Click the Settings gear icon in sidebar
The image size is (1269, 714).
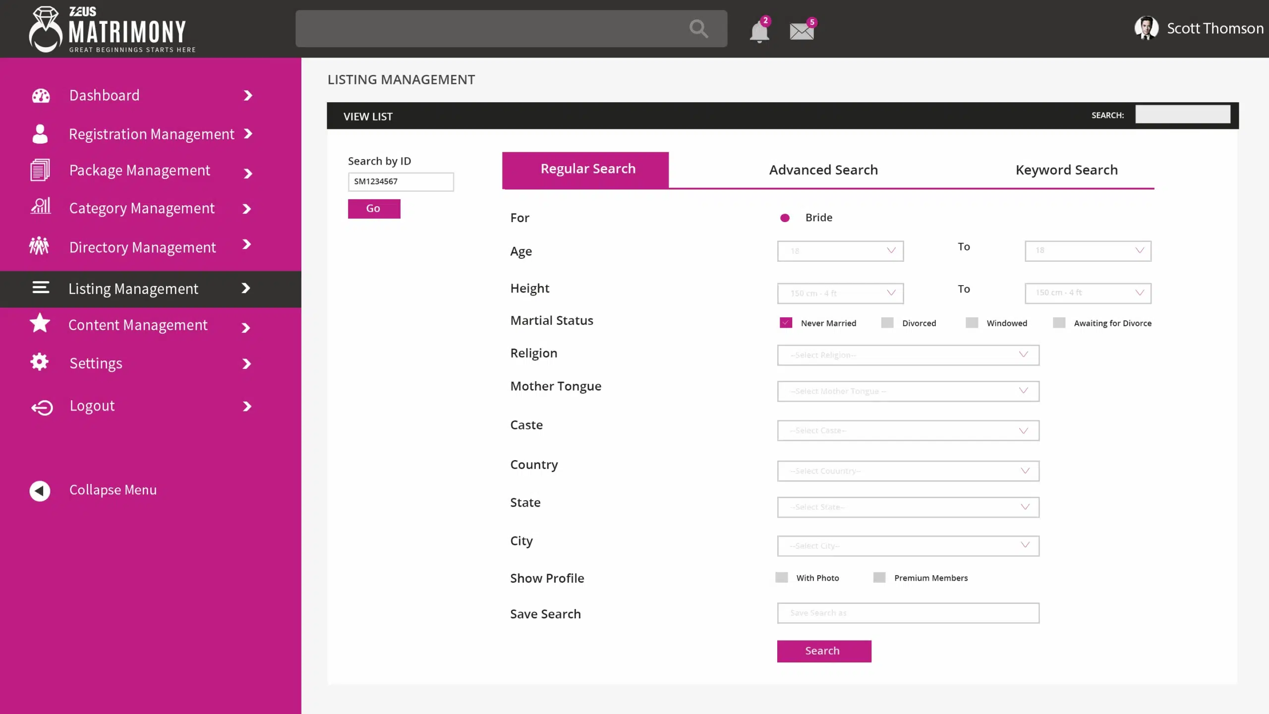40,362
